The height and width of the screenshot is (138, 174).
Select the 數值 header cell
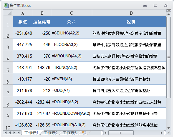23,21
